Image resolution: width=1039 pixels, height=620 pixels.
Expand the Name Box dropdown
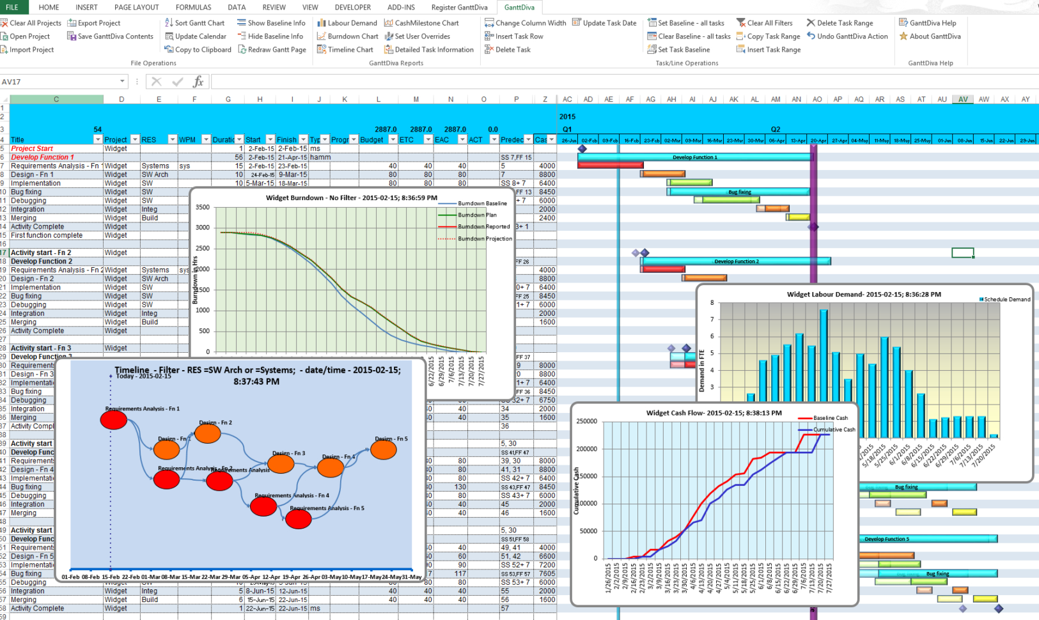[121, 81]
